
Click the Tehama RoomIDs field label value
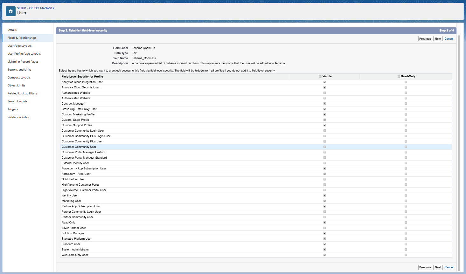coord(143,48)
